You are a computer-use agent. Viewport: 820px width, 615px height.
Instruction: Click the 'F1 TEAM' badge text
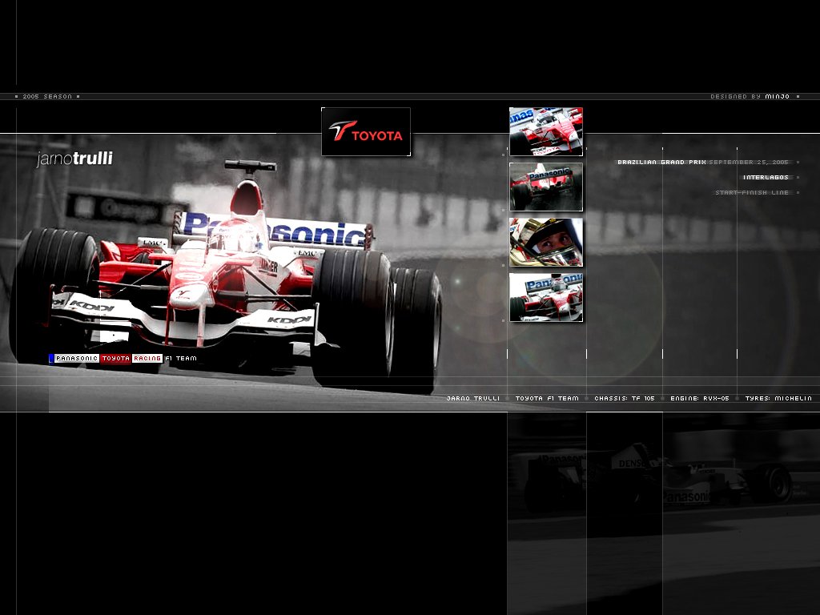[x=181, y=358]
